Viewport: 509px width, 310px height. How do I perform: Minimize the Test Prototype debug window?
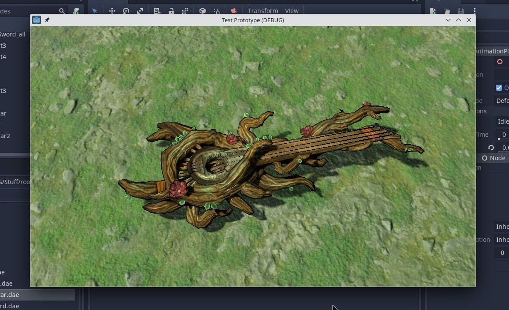click(x=448, y=20)
